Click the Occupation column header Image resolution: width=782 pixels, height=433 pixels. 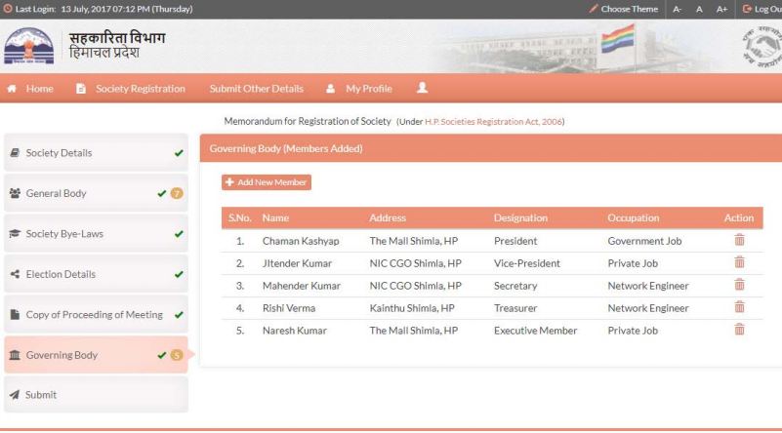pyautogui.click(x=634, y=217)
